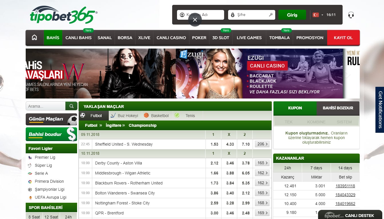Focus the Kullanıcı Adı username field
The height and width of the screenshot is (219, 384).
point(200,15)
